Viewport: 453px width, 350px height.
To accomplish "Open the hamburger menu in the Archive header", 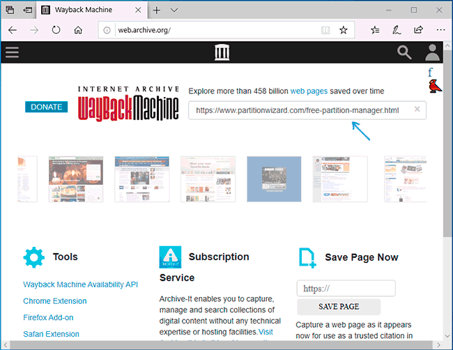I will 12,52.
